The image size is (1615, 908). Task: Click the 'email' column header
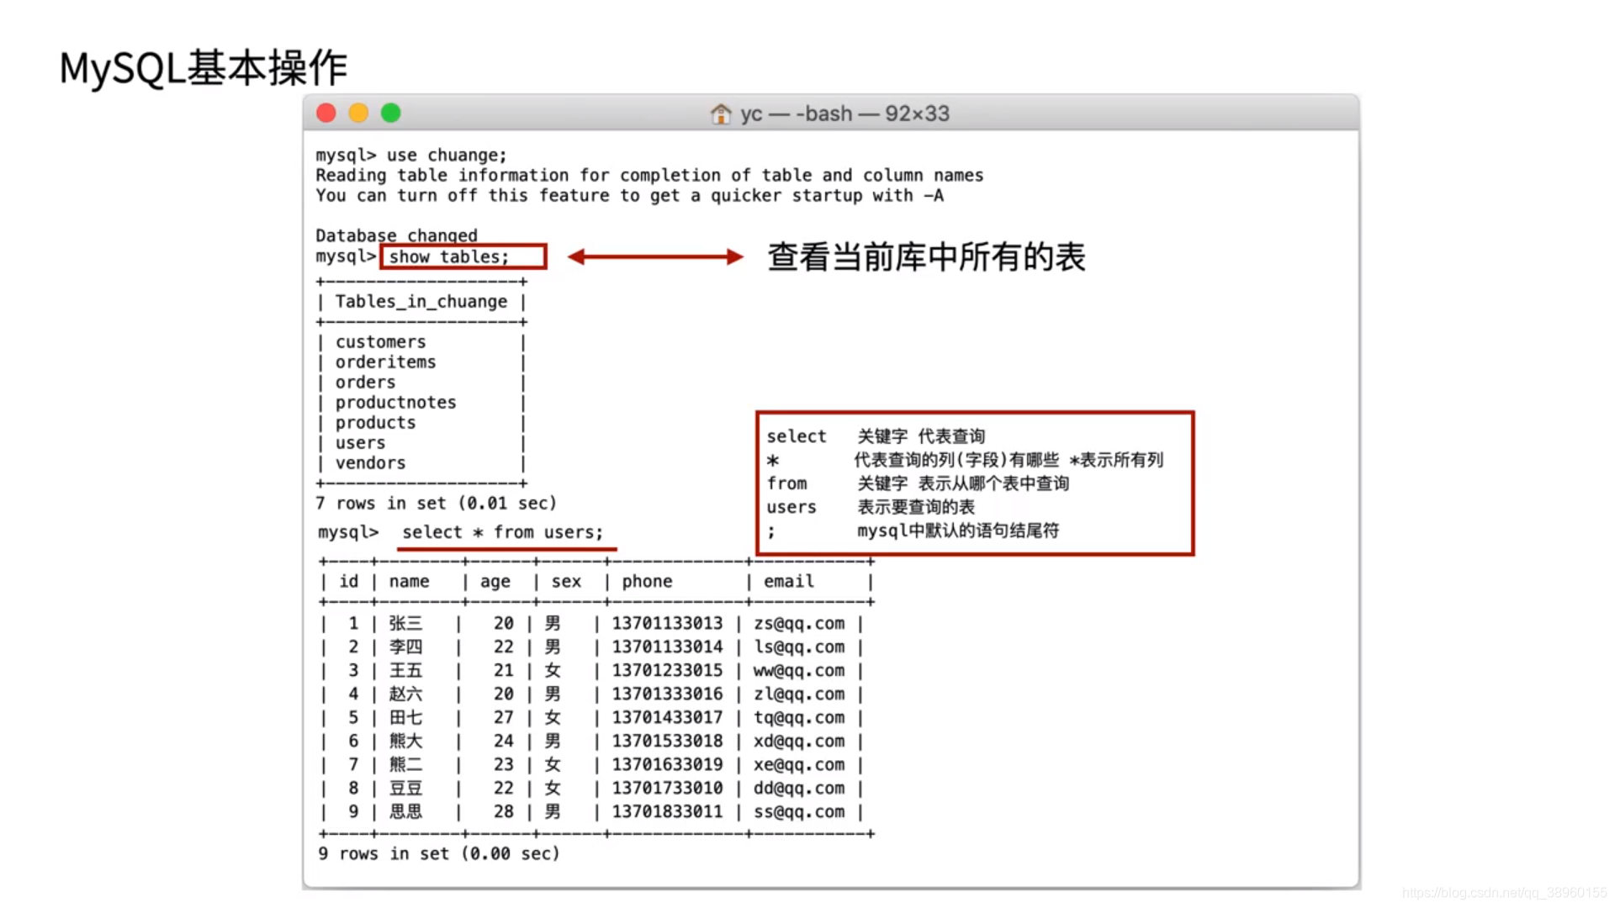coord(789,582)
